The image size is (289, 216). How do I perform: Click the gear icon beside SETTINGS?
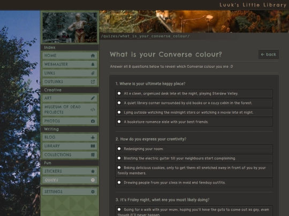(x=93, y=191)
